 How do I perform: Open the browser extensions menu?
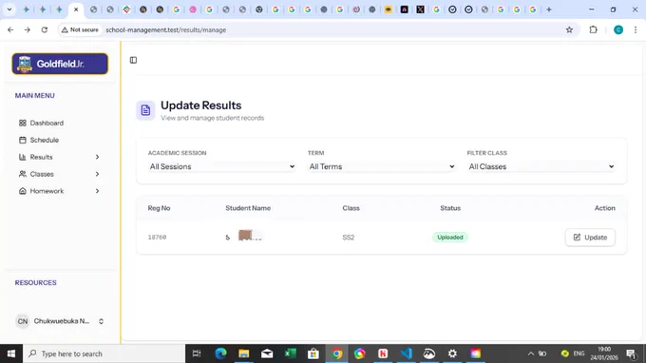593,29
